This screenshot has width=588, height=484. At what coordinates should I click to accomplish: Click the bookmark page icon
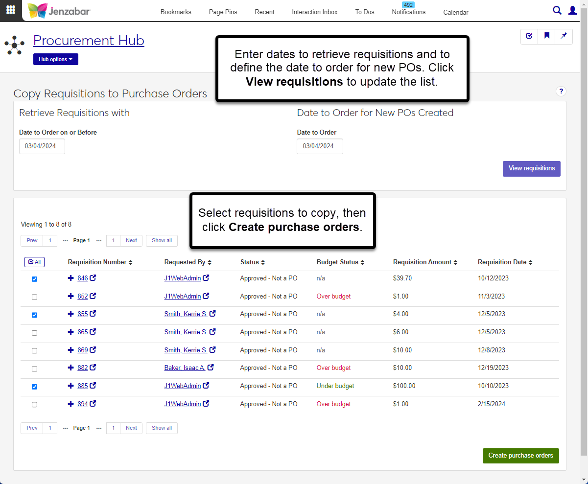coord(547,36)
